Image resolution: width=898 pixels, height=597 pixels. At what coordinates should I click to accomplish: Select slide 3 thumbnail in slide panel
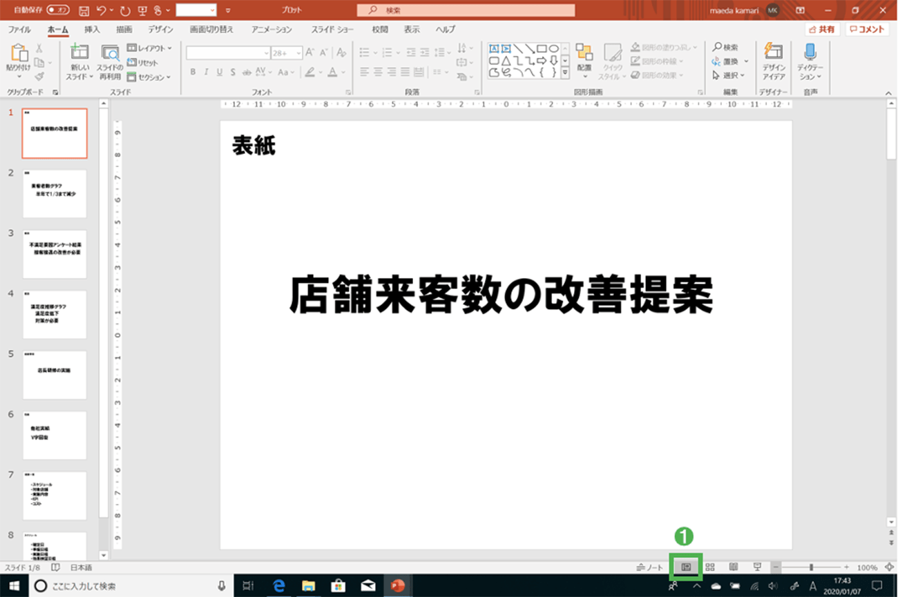coord(55,254)
